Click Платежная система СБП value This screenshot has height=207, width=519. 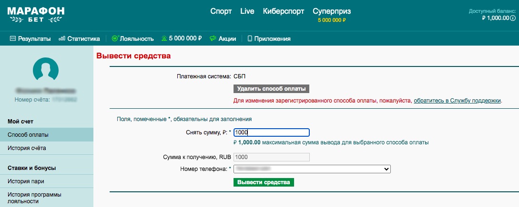240,76
